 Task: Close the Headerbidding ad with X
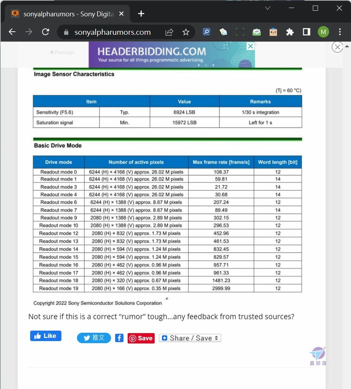tap(250, 46)
